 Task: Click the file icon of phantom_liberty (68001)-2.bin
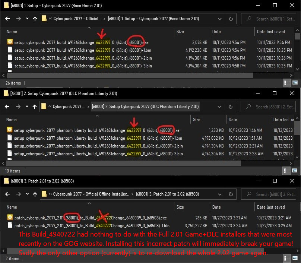pos(10,146)
